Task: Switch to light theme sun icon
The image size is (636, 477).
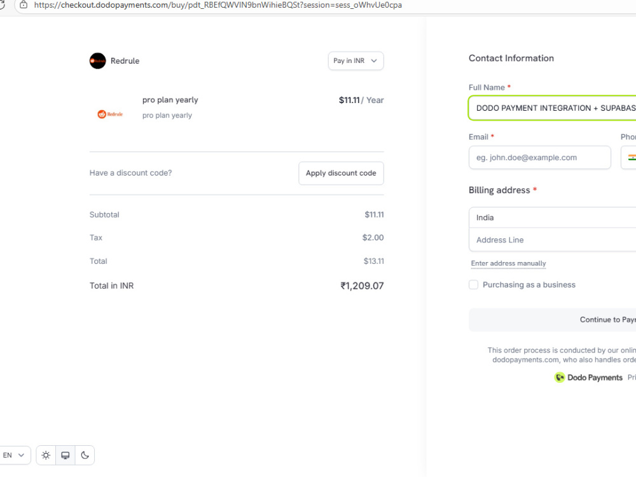Action: coord(46,455)
